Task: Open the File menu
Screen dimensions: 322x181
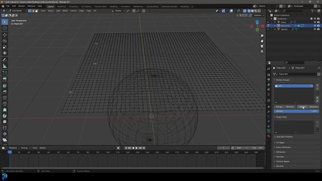Action: (x=8, y=6)
